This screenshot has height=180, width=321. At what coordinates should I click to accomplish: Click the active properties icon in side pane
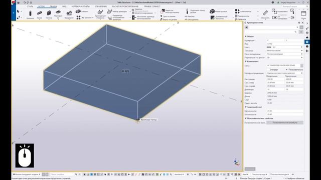(x=307, y=42)
